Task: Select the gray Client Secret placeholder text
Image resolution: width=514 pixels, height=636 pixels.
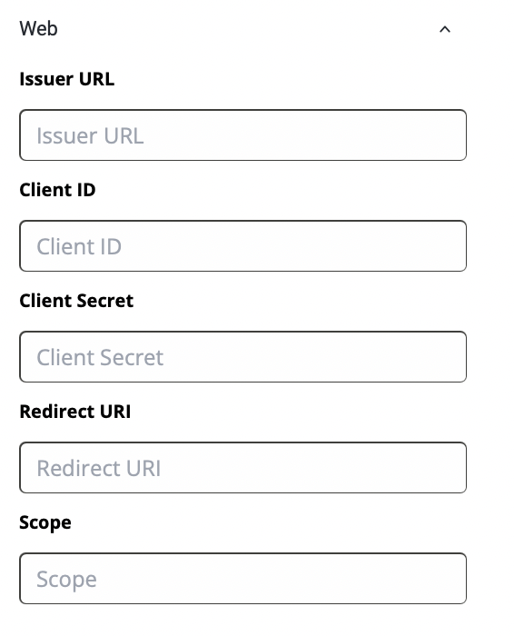Action: pos(100,357)
